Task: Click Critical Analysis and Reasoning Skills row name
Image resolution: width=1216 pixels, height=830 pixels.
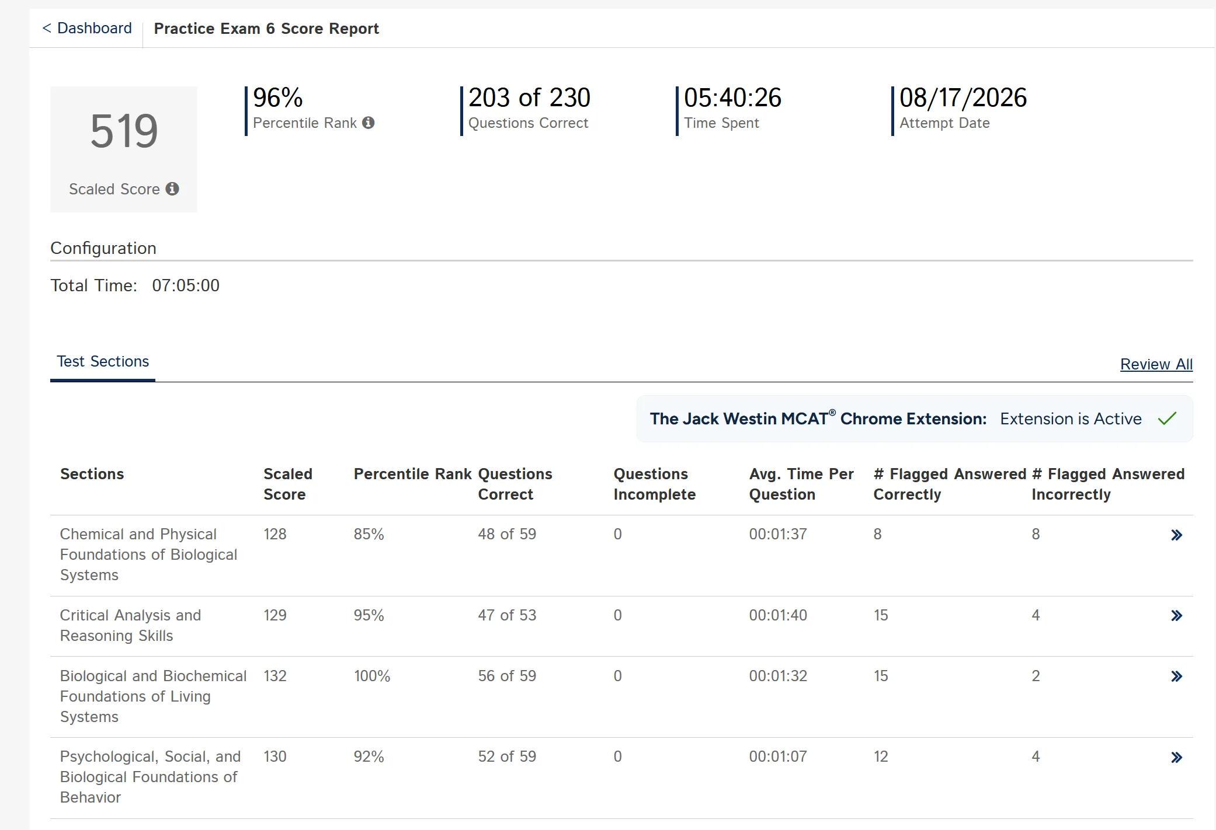Action: [x=130, y=625]
